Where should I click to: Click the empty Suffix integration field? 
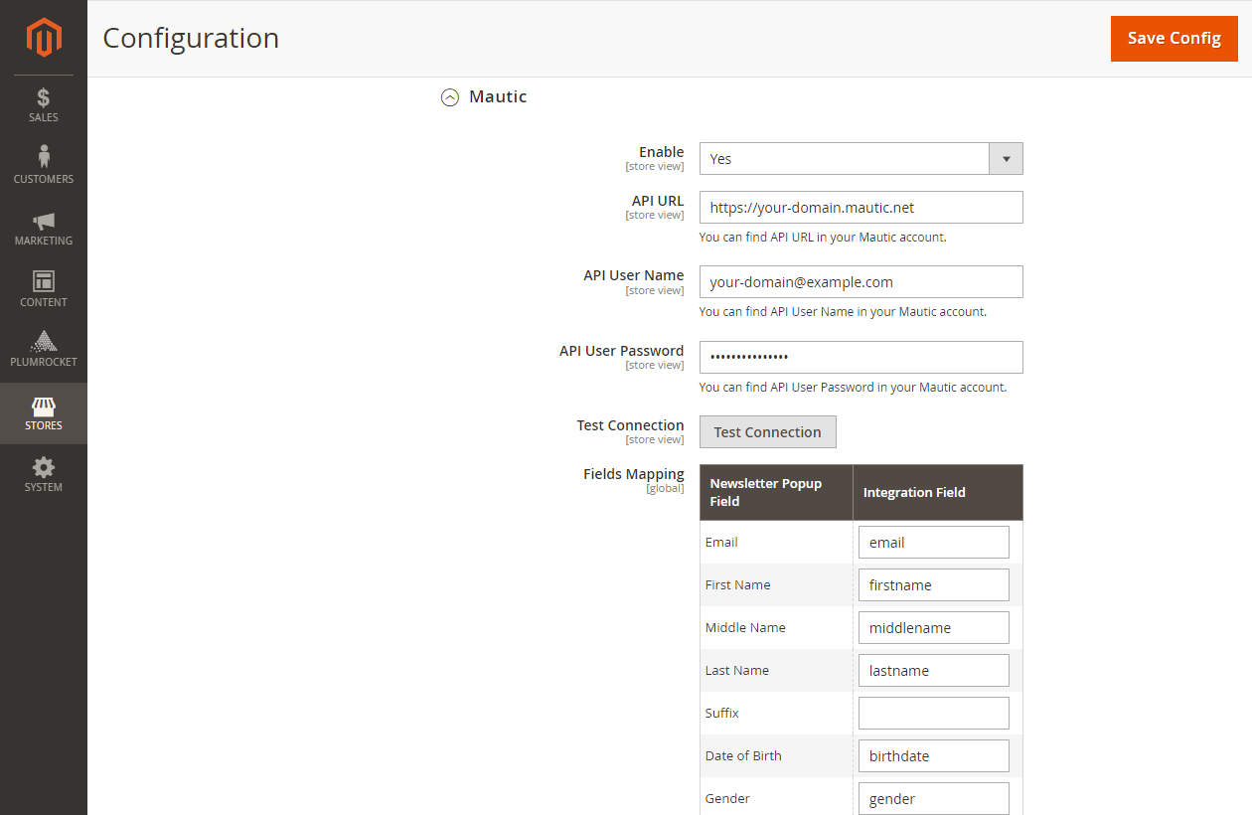click(x=933, y=714)
